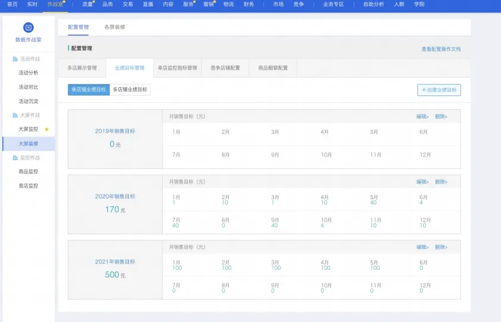Click the 创建业绩目标 button
501x322 pixels.
coord(439,90)
